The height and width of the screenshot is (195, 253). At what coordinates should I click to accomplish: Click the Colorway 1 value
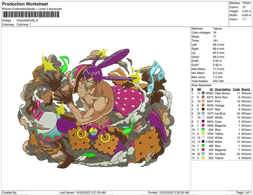(24, 24)
